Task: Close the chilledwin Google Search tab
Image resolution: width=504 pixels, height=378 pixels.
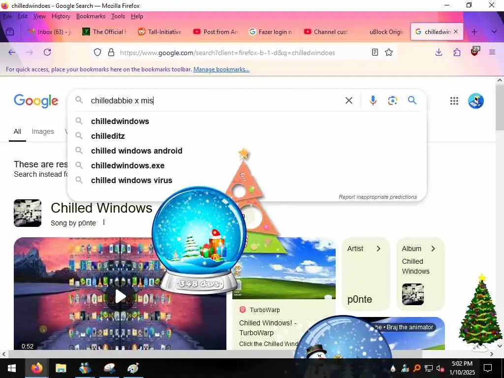Action: (x=455, y=31)
